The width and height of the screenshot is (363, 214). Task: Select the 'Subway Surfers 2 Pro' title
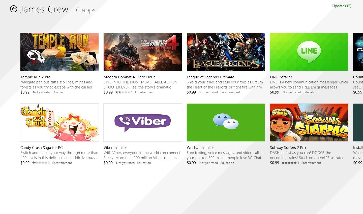click(x=288, y=148)
